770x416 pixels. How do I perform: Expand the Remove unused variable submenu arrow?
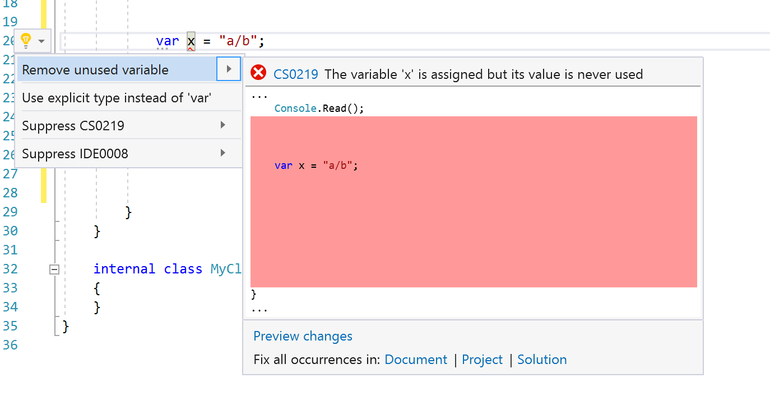(x=230, y=69)
